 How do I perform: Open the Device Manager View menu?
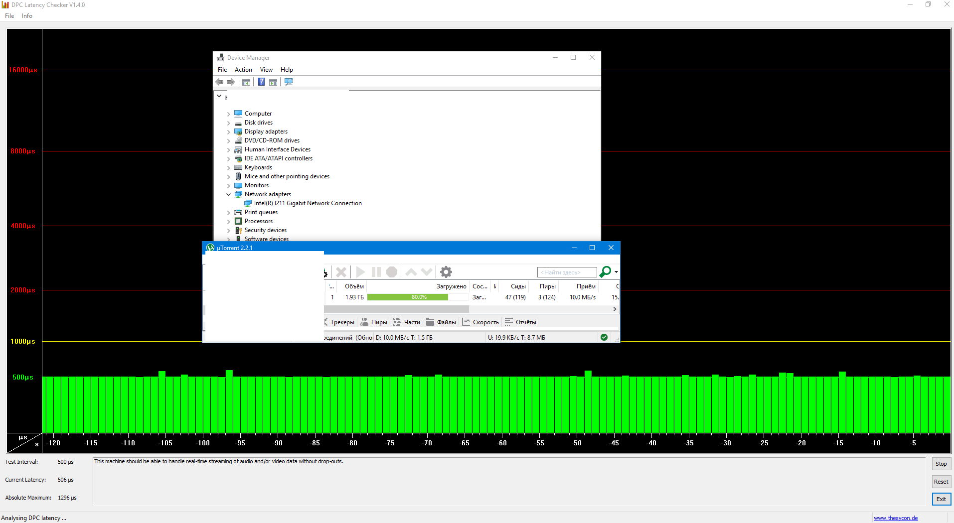coord(266,70)
